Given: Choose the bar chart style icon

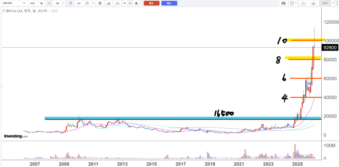Looking at the screenshot, I should pos(87,3).
